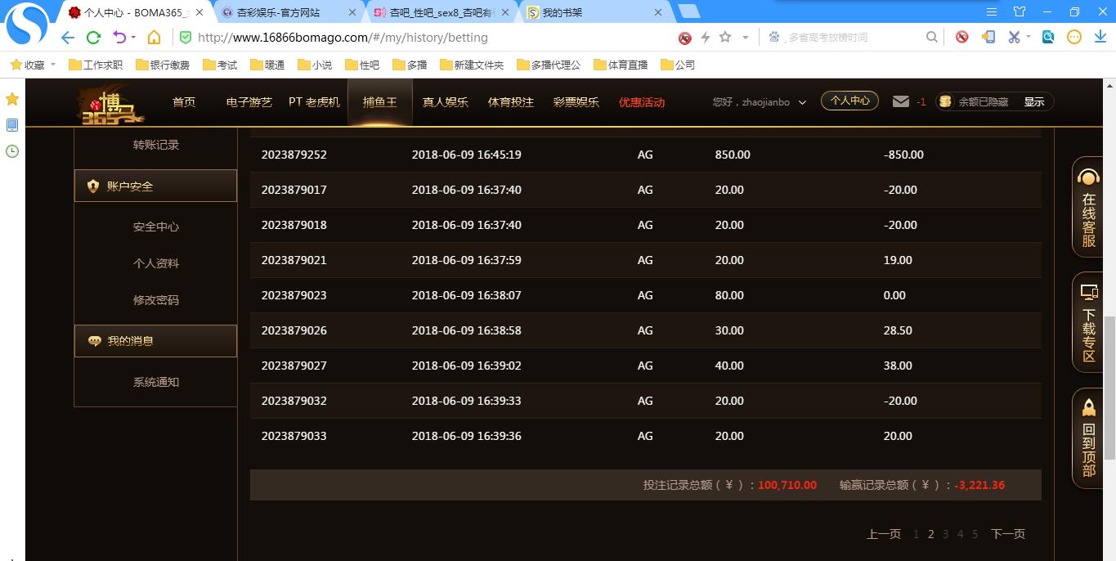
Task: Click 显示 to show hidden balance
Action: point(1034,102)
